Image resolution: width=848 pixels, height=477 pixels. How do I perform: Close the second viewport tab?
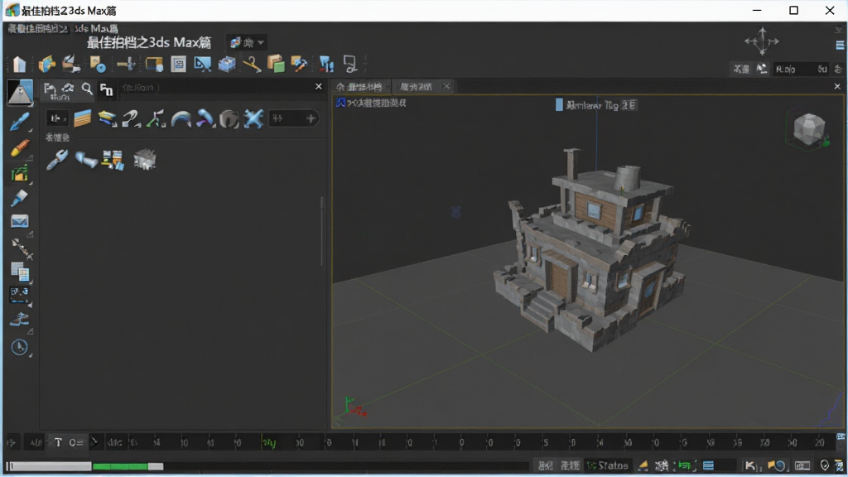(446, 86)
